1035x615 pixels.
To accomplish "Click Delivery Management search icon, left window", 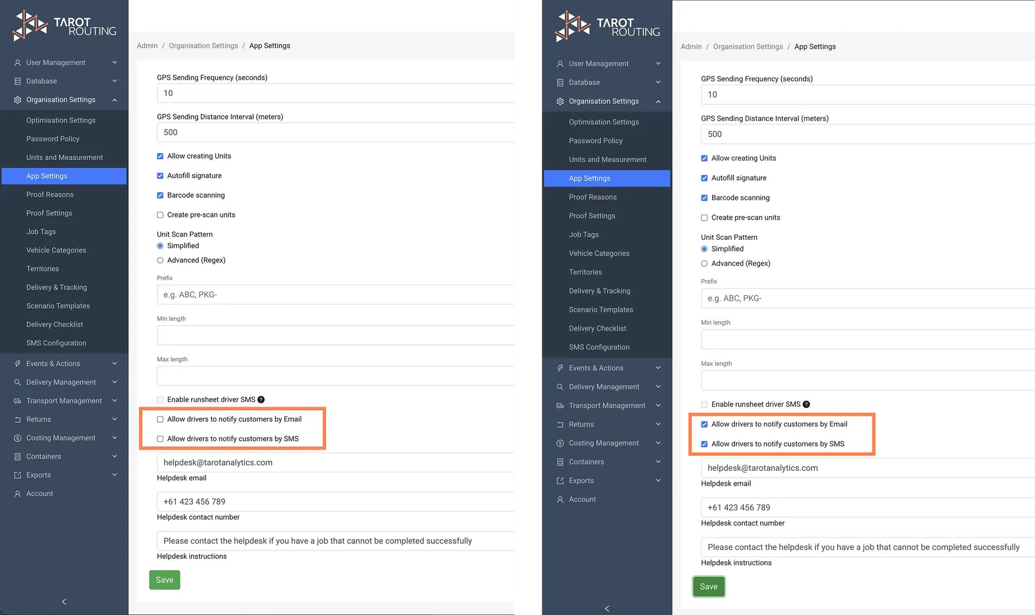I will point(18,382).
